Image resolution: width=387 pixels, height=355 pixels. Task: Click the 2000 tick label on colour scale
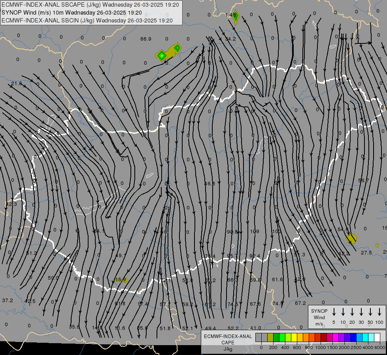344,348
